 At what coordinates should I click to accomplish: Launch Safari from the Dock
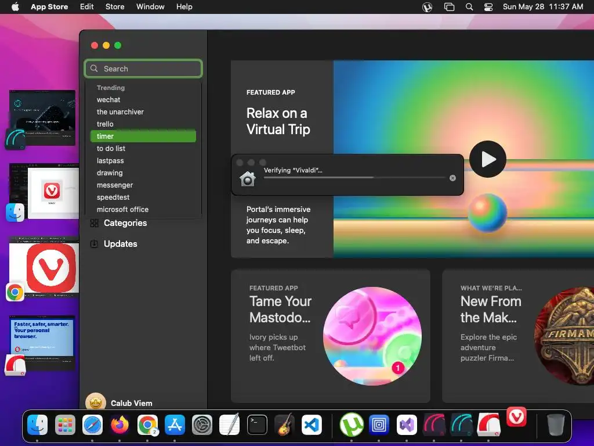tap(92, 425)
